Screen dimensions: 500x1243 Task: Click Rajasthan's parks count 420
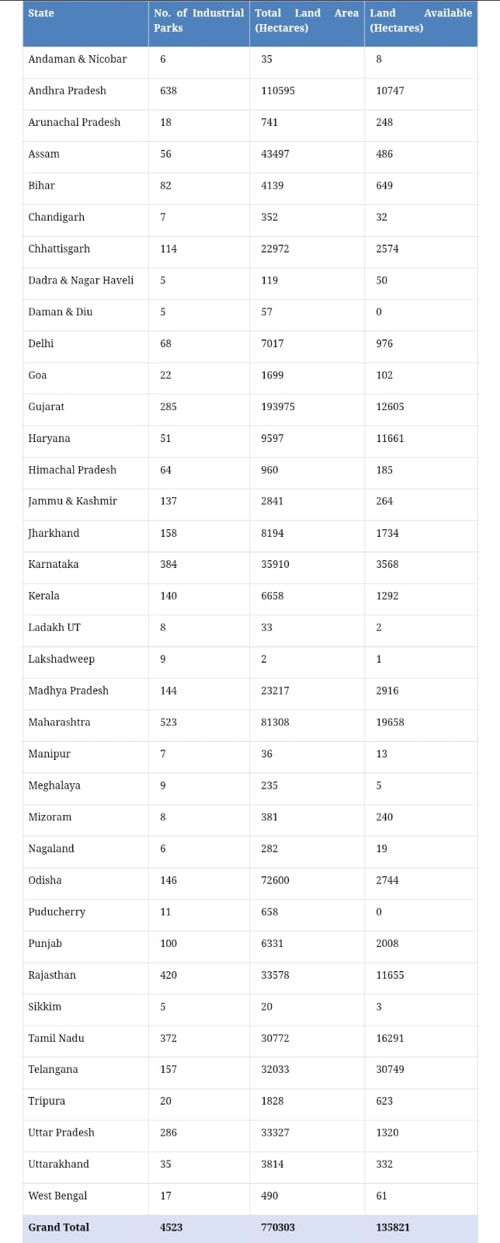pos(168,975)
